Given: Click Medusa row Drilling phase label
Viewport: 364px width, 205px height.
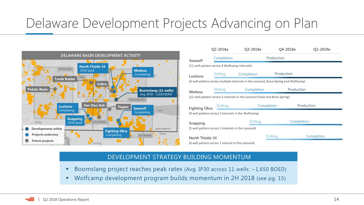Looking at the screenshot, I should tap(220, 89).
